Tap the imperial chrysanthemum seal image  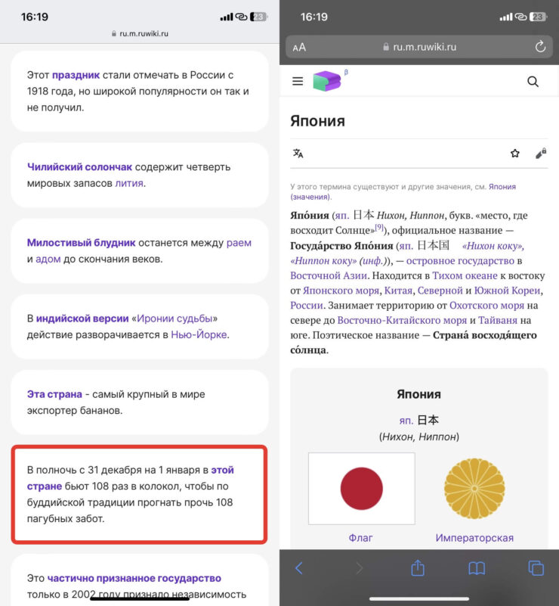click(x=474, y=488)
